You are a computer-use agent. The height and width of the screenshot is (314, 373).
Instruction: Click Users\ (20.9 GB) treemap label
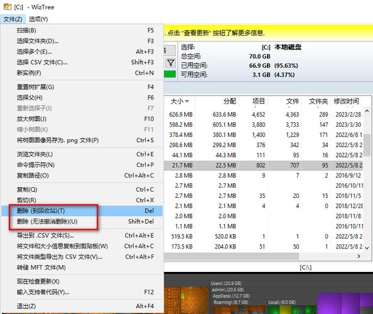[226, 283]
